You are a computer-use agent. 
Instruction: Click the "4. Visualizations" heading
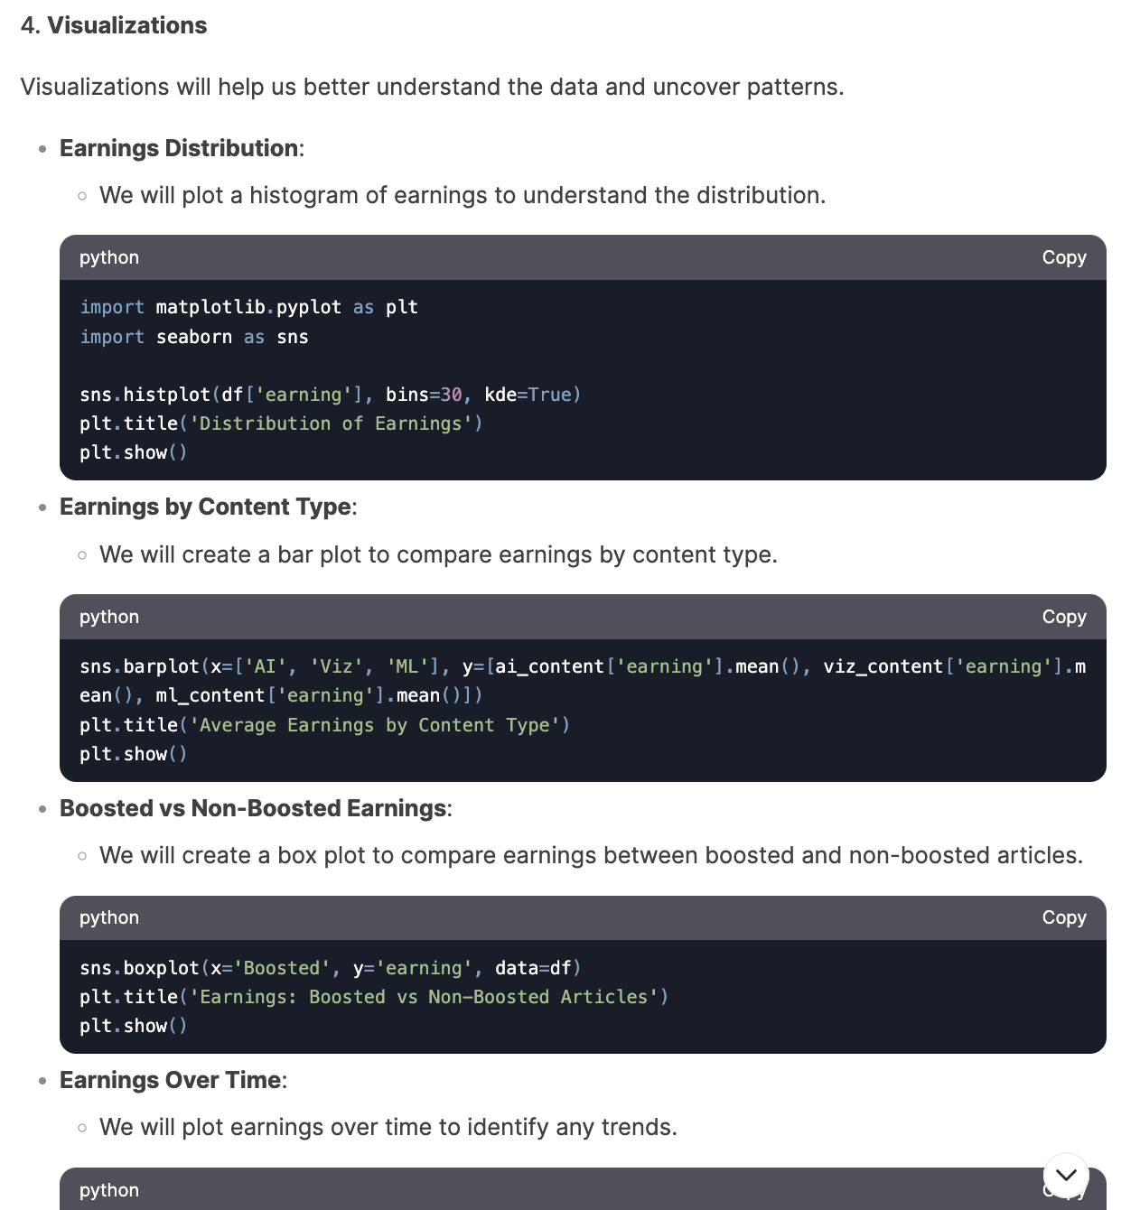coord(114,25)
